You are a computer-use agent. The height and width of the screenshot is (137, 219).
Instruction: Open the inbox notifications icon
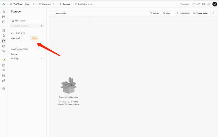[199, 4]
